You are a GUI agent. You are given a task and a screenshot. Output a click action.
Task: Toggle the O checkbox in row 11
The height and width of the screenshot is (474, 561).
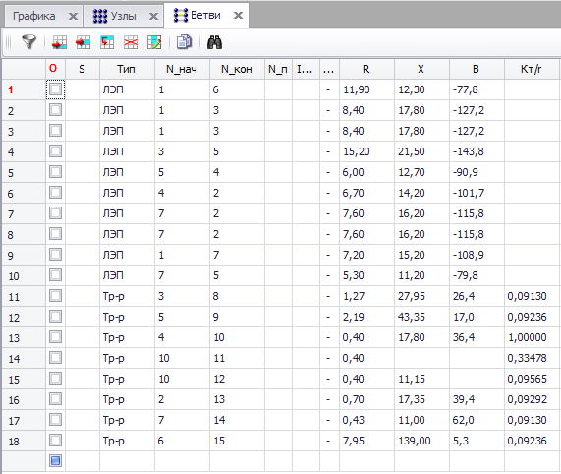point(55,296)
